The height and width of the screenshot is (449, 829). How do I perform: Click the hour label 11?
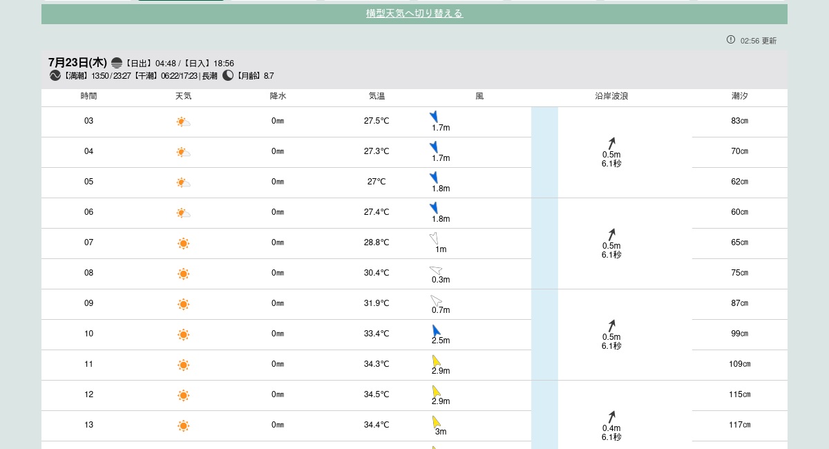point(88,364)
